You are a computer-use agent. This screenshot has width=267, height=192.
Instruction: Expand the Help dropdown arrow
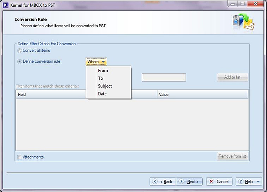click(258, 182)
